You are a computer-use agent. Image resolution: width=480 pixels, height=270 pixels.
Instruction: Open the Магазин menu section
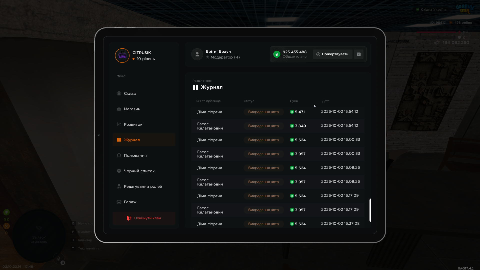(x=144, y=109)
